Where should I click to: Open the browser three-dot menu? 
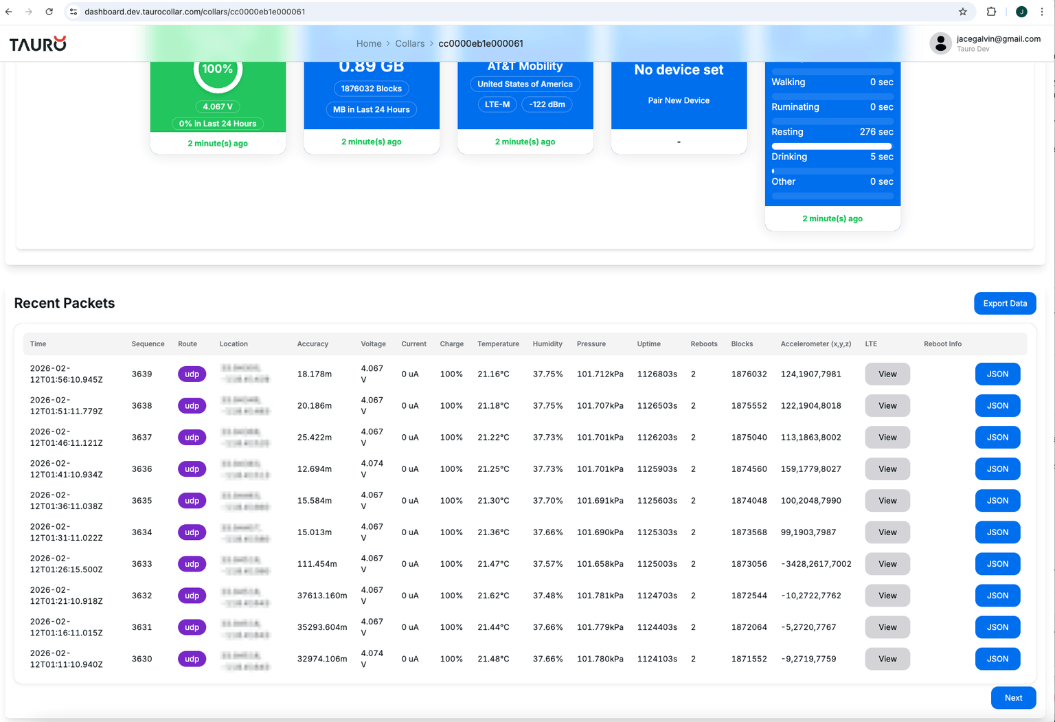pyautogui.click(x=1042, y=12)
